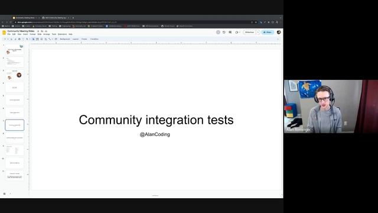378x213 pixels.
Task: Open the View menu
Action: (x=19, y=34)
